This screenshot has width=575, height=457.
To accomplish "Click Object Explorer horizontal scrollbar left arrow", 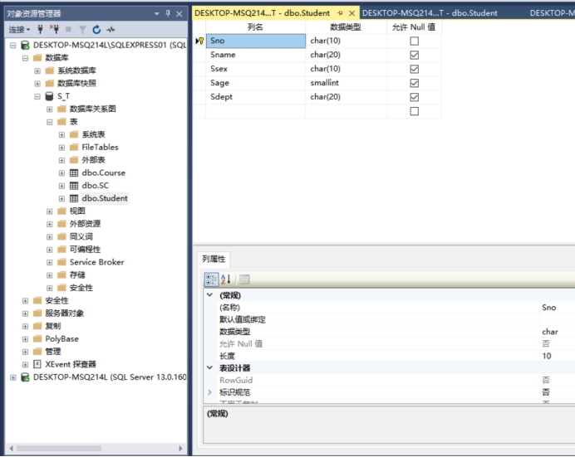I will pos(12,448).
